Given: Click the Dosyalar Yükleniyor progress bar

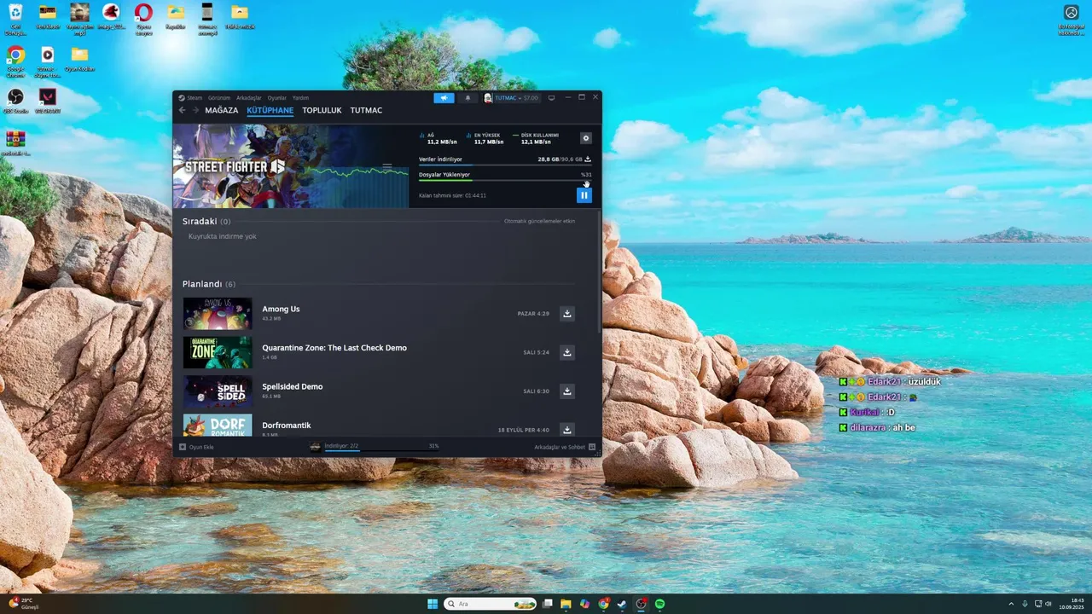Looking at the screenshot, I should click(x=505, y=181).
